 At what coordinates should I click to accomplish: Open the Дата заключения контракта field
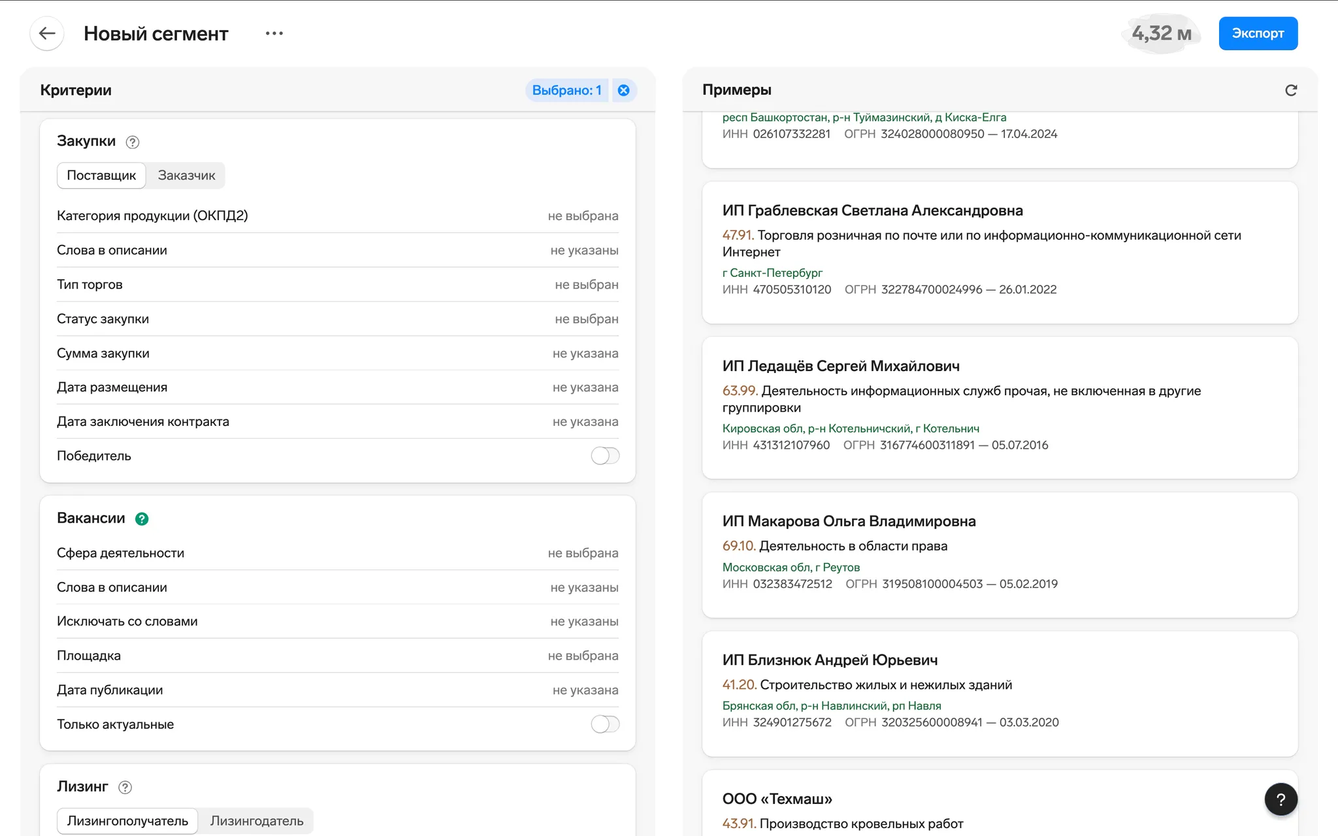(x=338, y=421)
